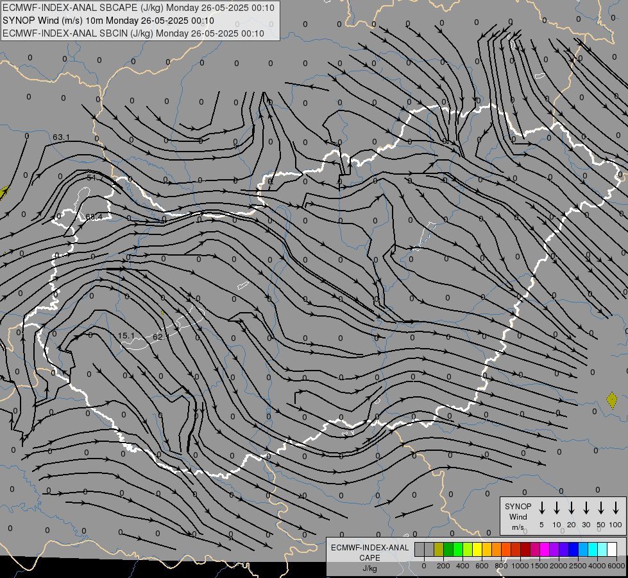Select the pure yellow CAPE legend swatch
The height and width of the screenshot is (578, 628).
click(477, 549)
